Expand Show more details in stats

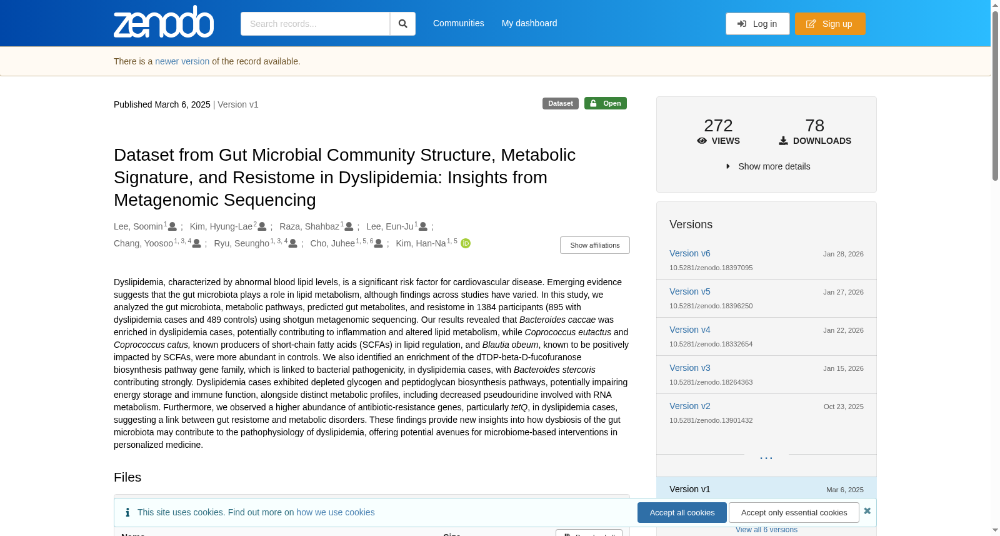click(x=767, y=166)
